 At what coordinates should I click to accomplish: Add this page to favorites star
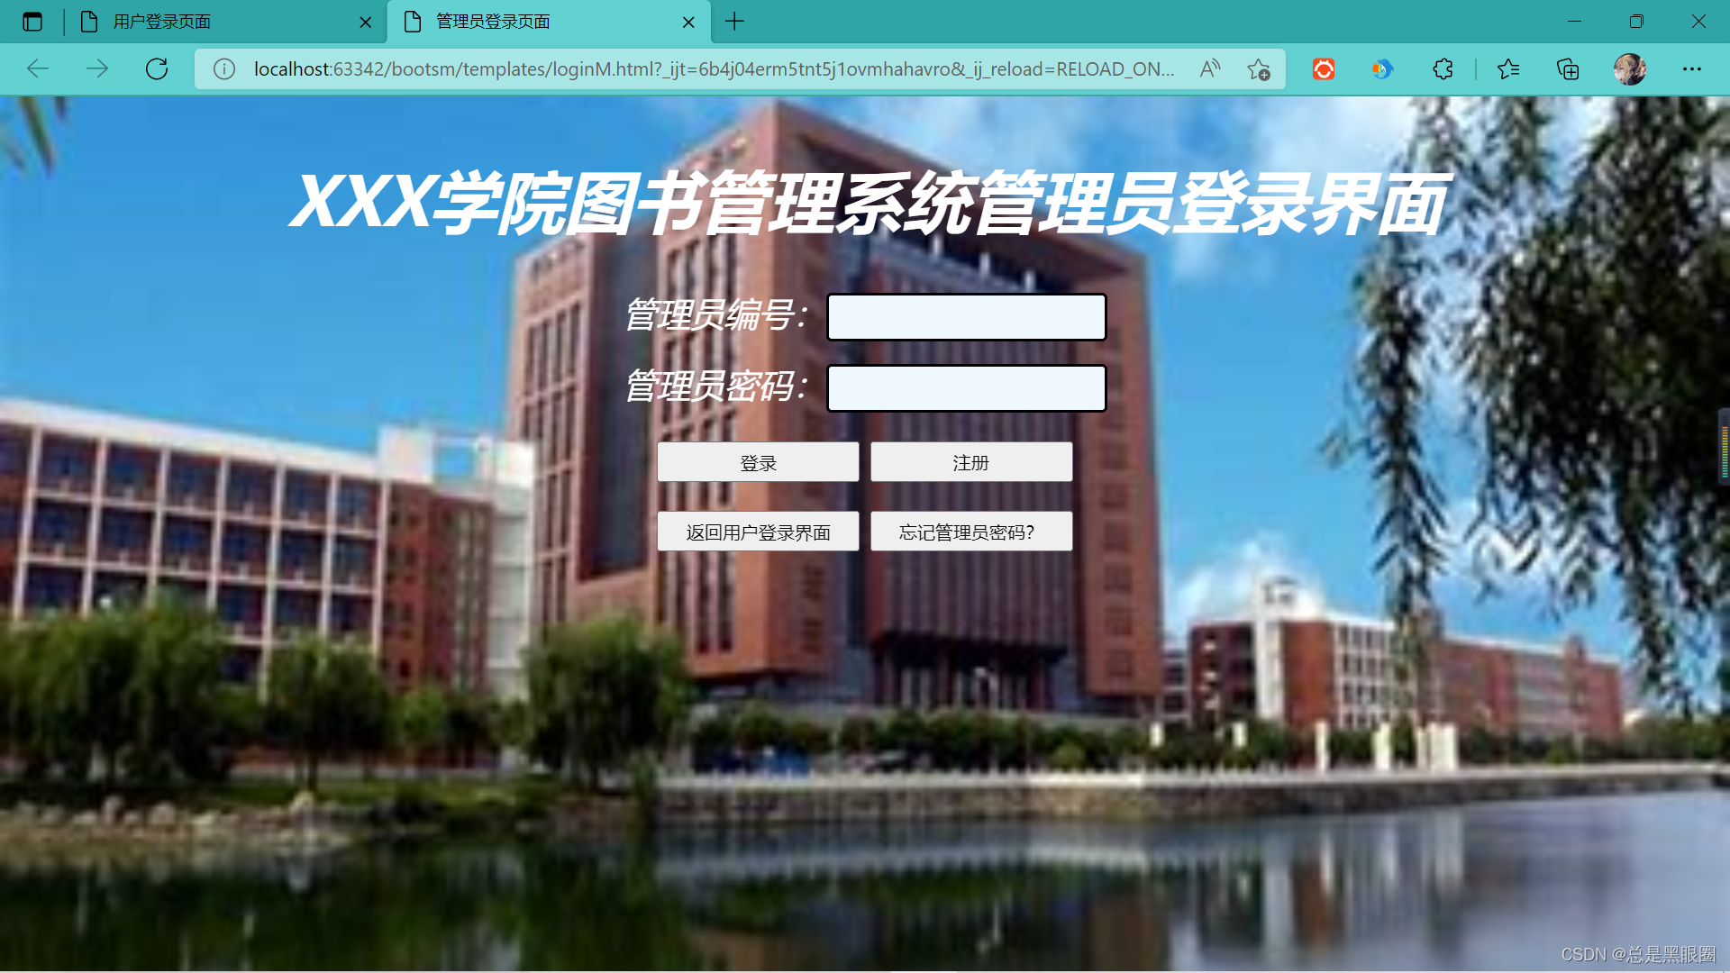(x=1259, y=69)
